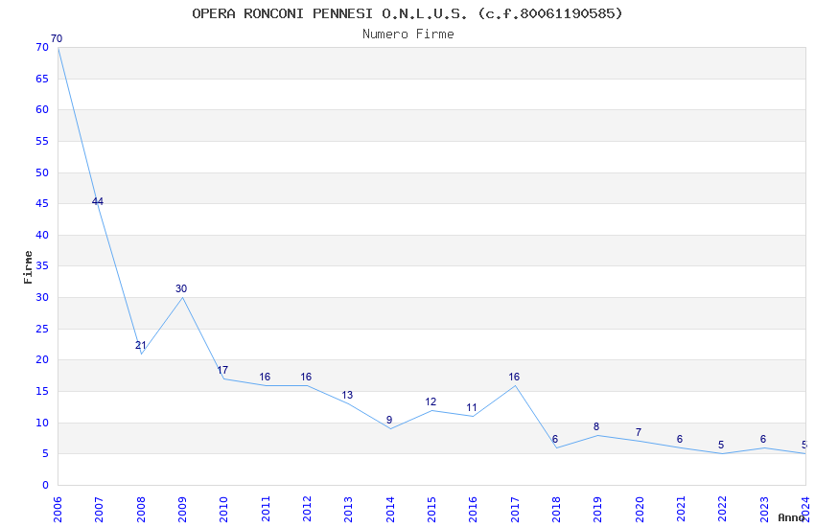
Task: Click y-axis tick label 15
Action: pyautogui.click(x=42, y=392)
